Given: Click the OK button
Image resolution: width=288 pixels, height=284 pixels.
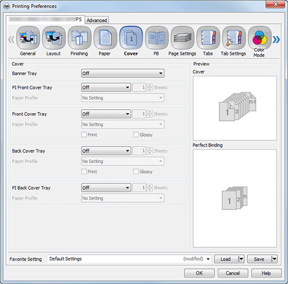Looking at the screenshot, I should (199, 273).
